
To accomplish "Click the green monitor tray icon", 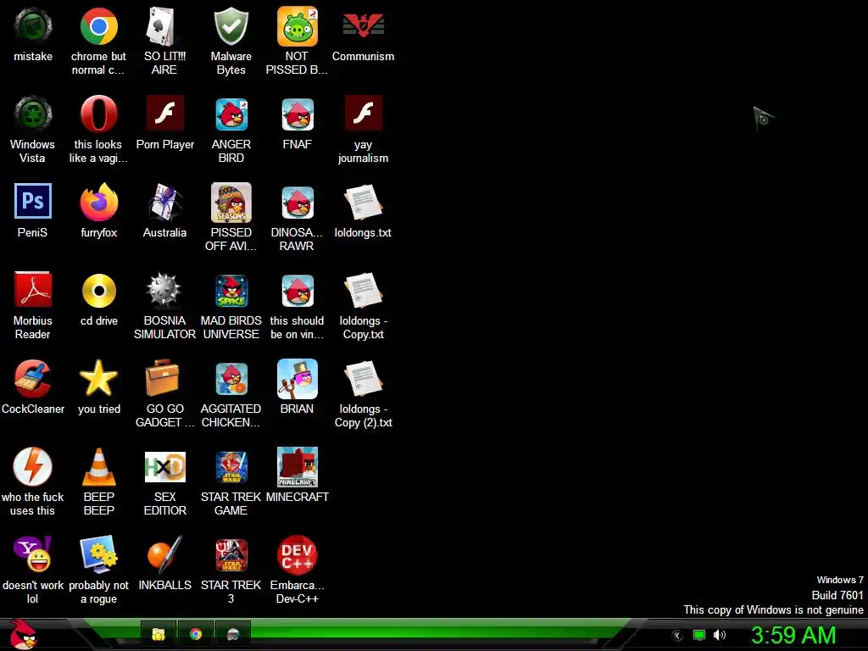I will click(x=699, y=636).
